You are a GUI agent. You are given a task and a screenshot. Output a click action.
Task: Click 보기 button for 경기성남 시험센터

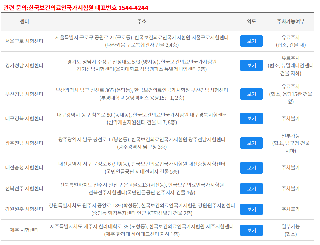pyautogui.click(x=251, y=65)
